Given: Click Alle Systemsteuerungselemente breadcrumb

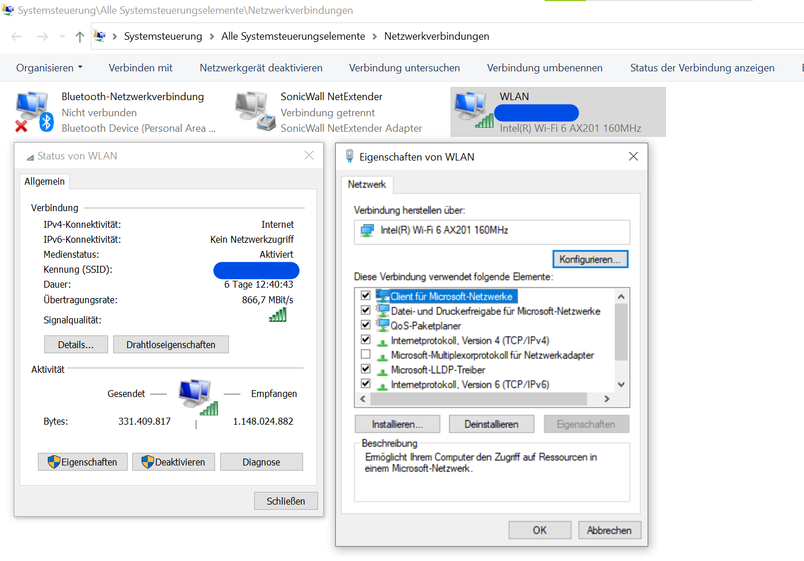Looking at the screenshot, I should (x=293, y=37).
